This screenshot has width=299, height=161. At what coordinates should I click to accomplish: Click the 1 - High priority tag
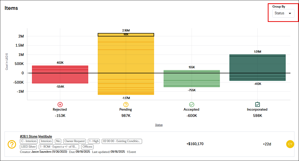(x=94, y=141)
